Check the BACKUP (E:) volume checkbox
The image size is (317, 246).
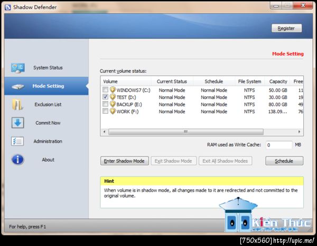point(105,104)
